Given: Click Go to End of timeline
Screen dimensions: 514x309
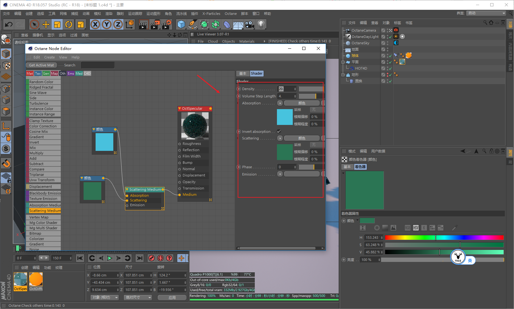Looking at the screenshot, I should (139, 258).
